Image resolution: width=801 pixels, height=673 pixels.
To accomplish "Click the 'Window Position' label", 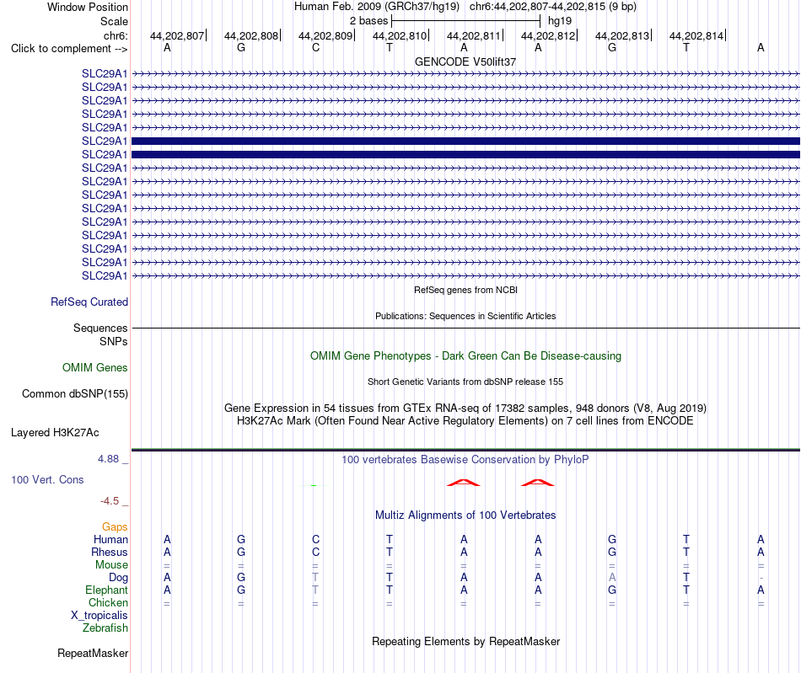I will click(88, 7).
